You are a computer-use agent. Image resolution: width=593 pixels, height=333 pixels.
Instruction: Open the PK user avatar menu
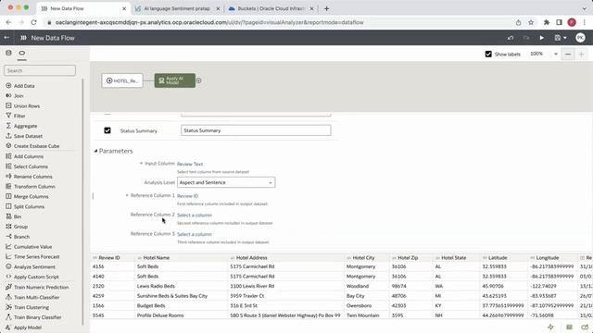(x=580, y=38)
